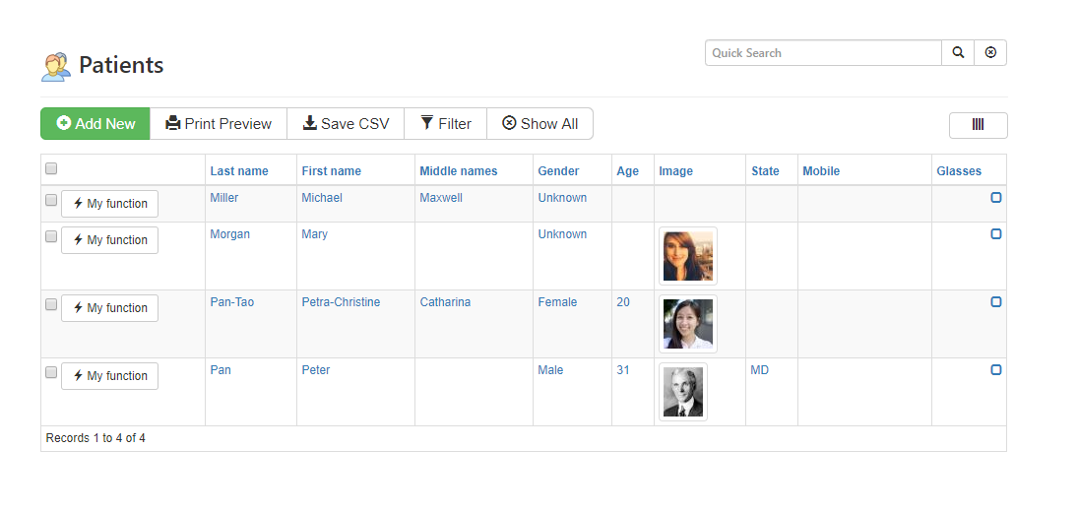Click the Pan-Tao last name cell
1078x513 pixels.
[232, 302]
